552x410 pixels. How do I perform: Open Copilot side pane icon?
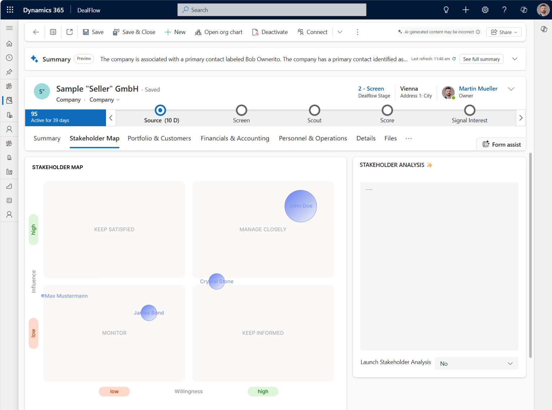point(544,29)
